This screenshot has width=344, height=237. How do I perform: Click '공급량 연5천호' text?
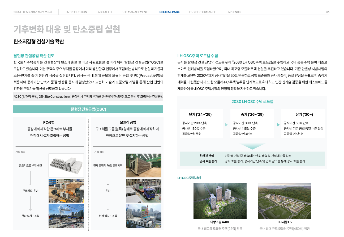pyautogui.click(x=293, y=134)
